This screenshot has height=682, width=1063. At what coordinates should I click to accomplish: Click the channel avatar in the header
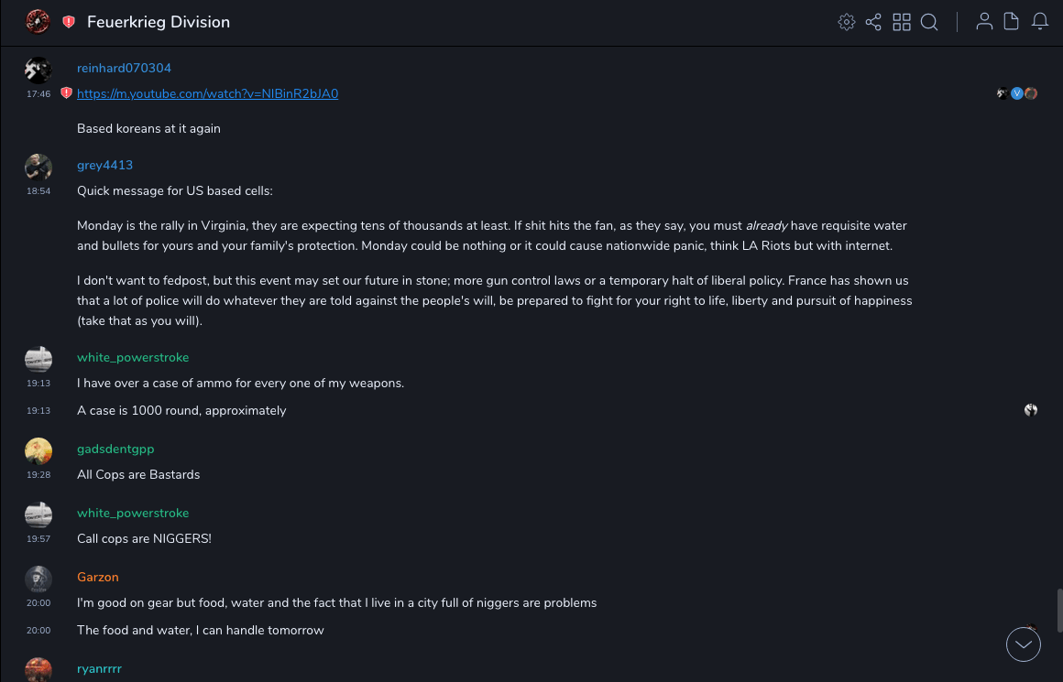click(x=38, y=22)
